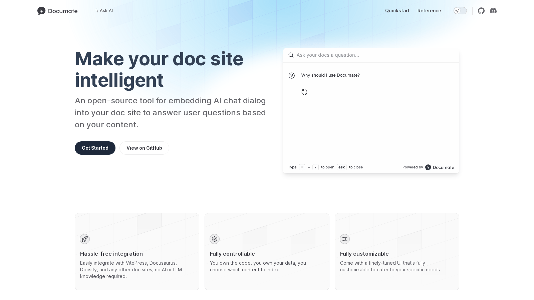Open the Fully controllable card
Viewport: 534px width, 300px height.
click(x=267, y=252)
